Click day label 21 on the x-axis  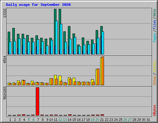coord(102,120)
